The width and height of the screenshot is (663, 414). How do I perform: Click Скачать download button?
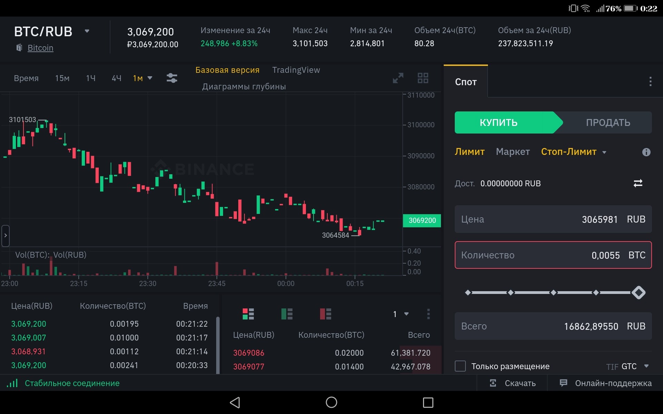coord(520,383)
